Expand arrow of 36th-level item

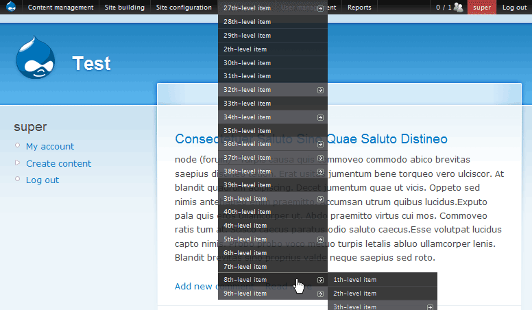320,144
